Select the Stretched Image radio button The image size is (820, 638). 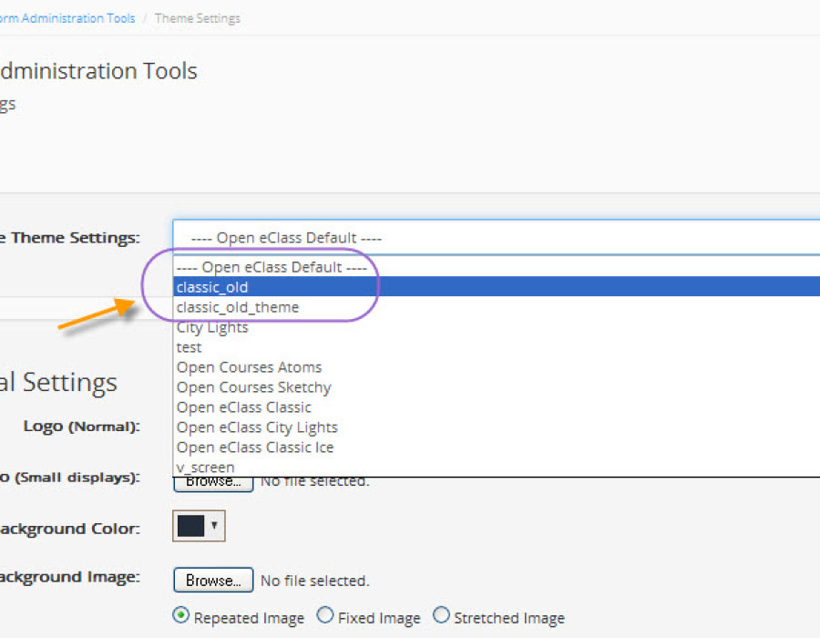[441, 615]
